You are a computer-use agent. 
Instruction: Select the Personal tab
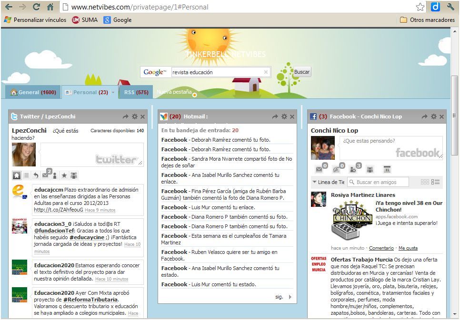tap(90, 92)
